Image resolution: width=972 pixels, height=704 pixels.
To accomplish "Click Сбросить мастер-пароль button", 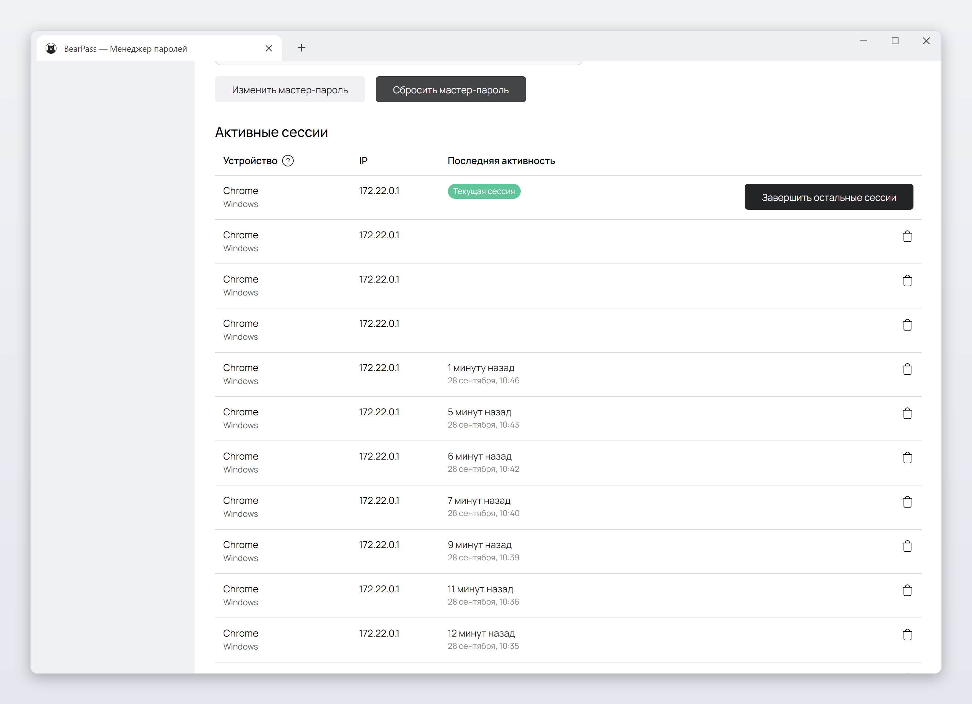I will click(x=450, y=90).
